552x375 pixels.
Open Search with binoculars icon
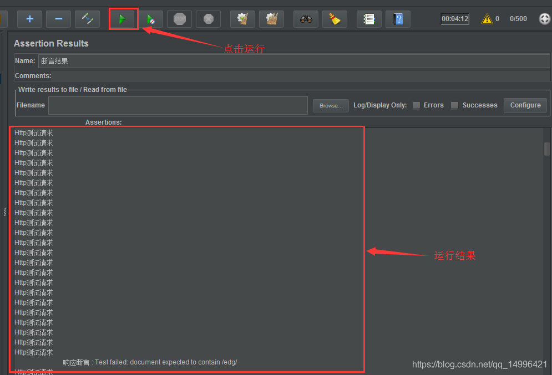306,19
